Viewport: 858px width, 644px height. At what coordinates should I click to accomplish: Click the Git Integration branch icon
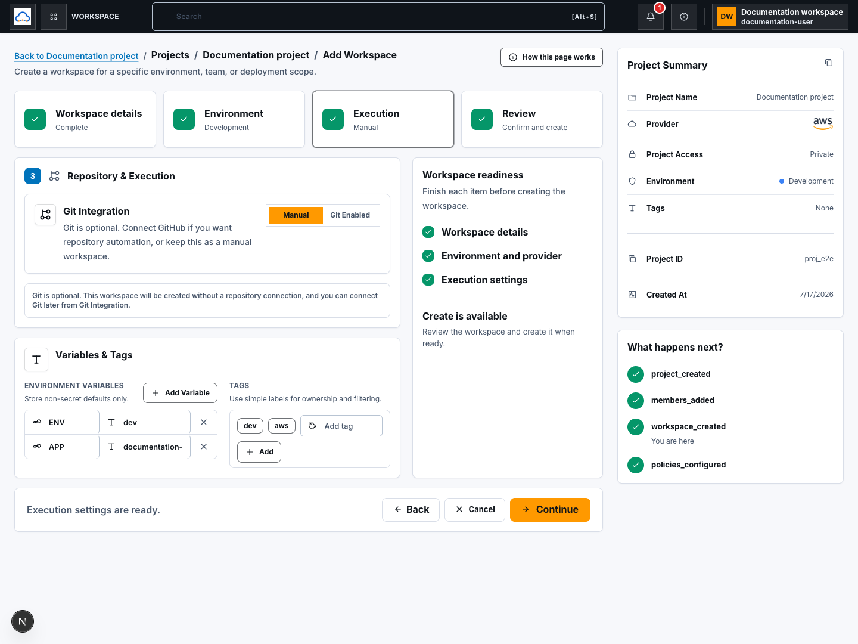click(x=45, y=215)
